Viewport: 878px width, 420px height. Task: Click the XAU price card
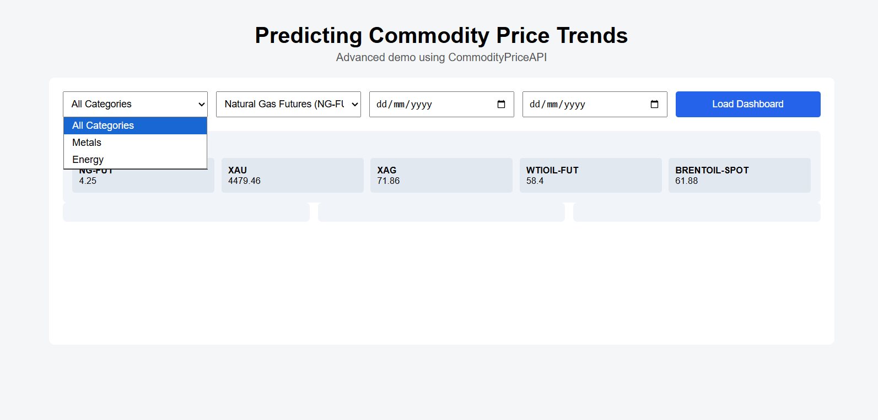point(292,176)
